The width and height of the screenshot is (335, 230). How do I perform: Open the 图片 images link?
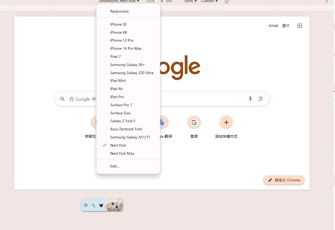tap(286, 26)
